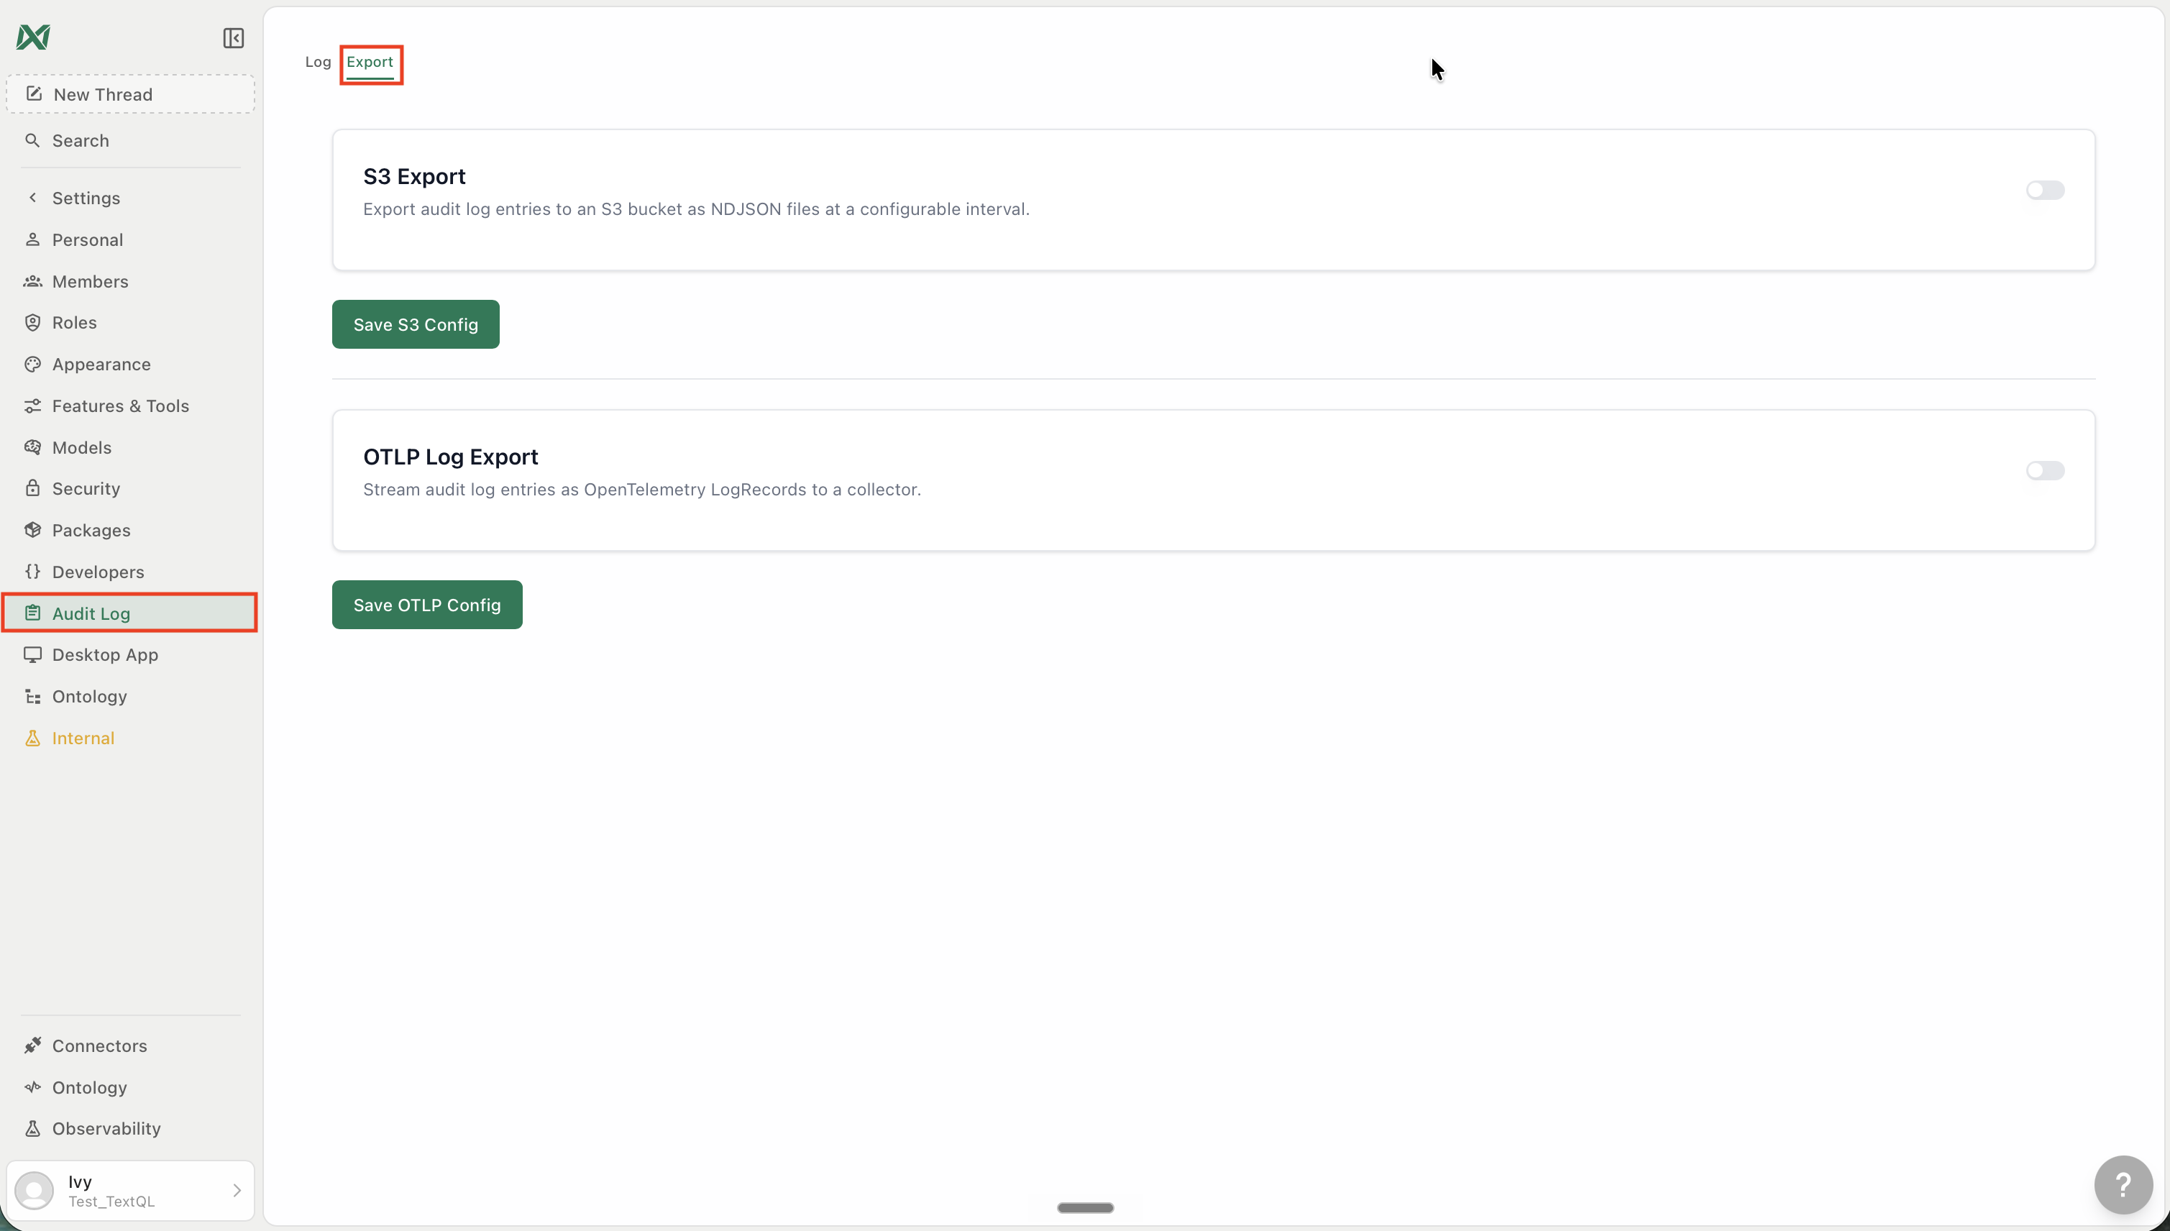Viewport: 2170px width, 1231px height.
Task: Click the Test_TextQL workspace name
Action: [111, 1202]
